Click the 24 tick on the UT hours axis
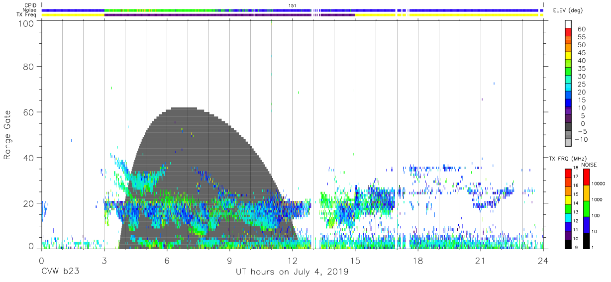This screenshot has width=611, height=282. tap(543, 260)
